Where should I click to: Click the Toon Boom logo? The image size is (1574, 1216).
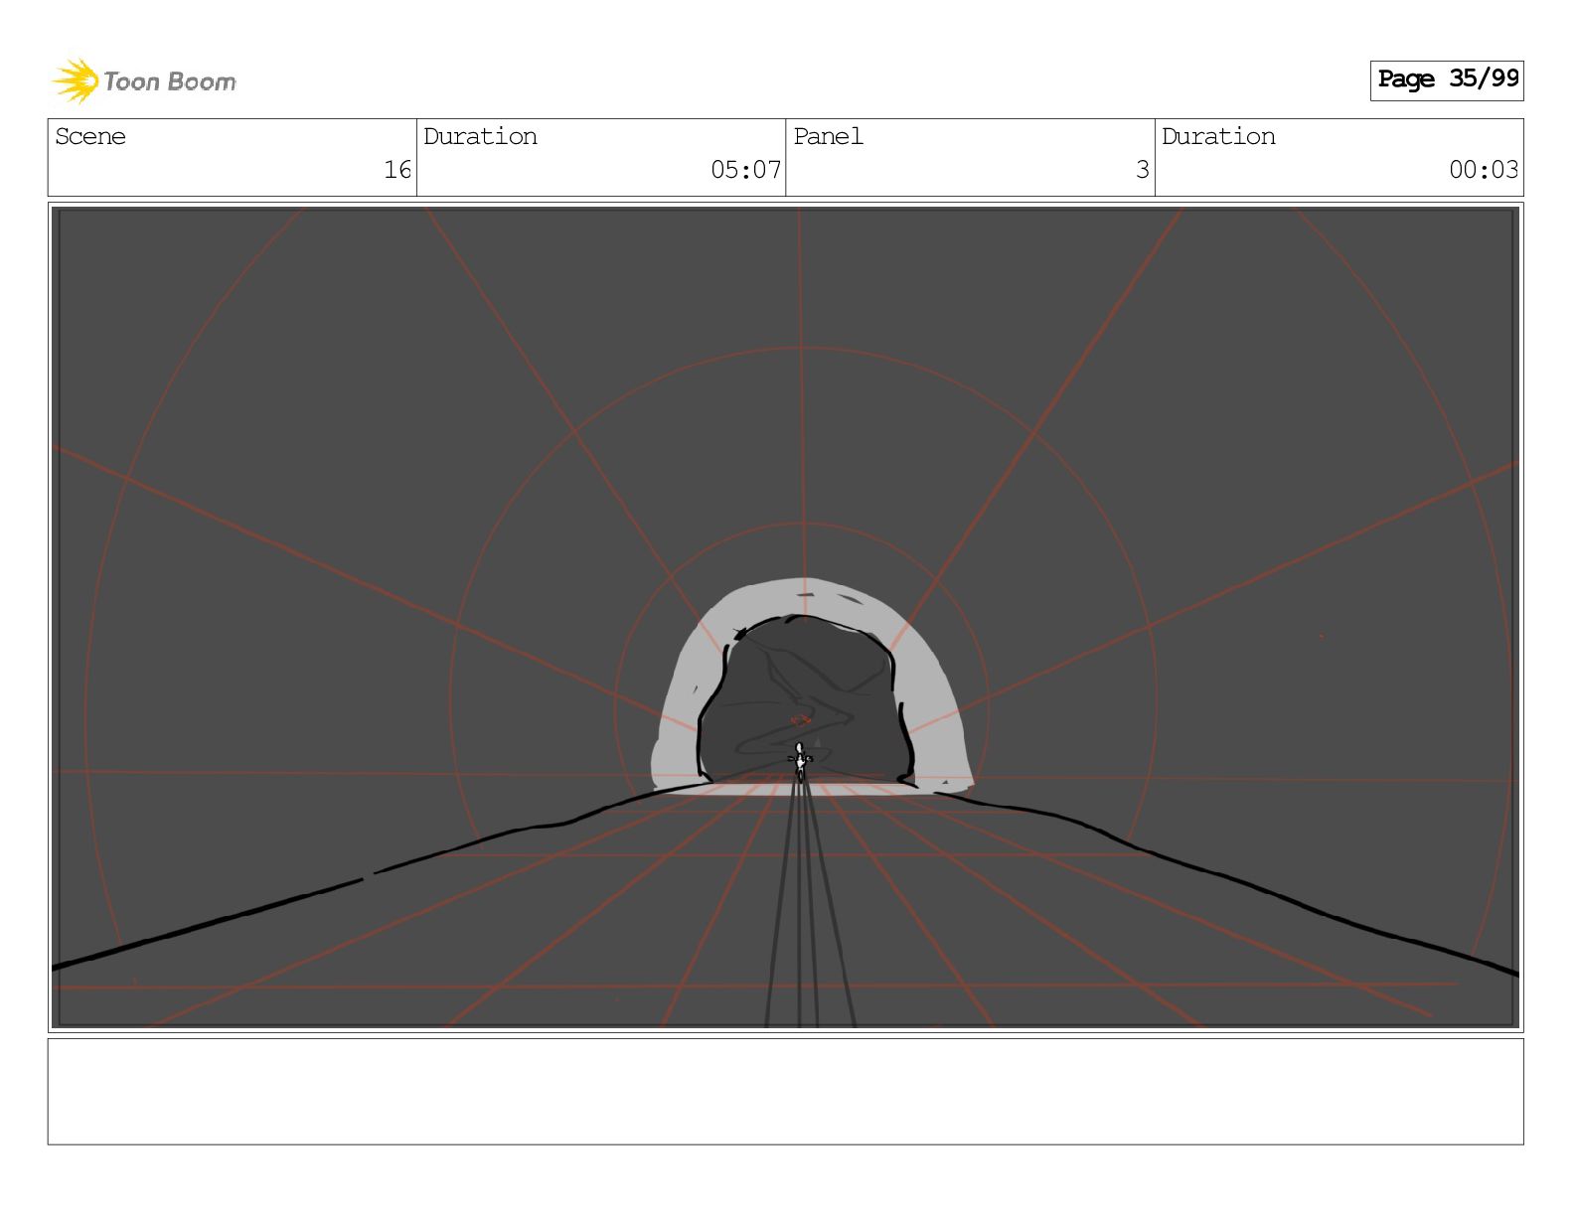point(144,80)
